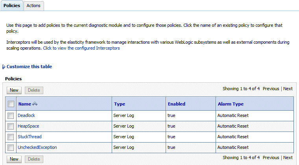Viewport: 299px width, 165px height.
Task: Open the StuckThread policy link
Action: pos(30,137)
